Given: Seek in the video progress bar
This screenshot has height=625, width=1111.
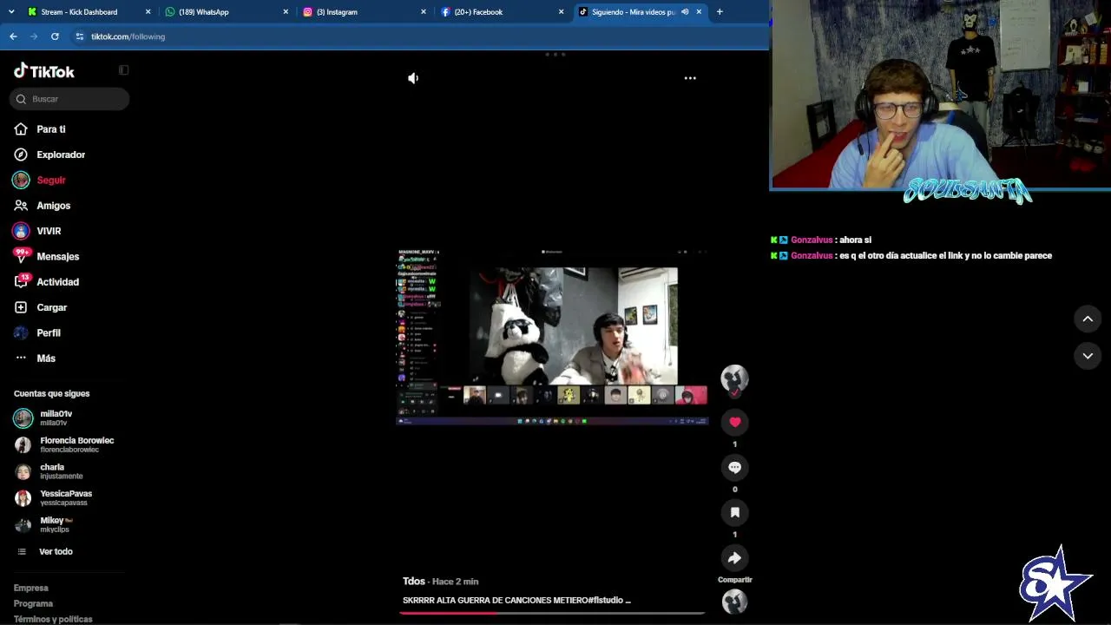Looking at the screenshot, I should 552,613.
